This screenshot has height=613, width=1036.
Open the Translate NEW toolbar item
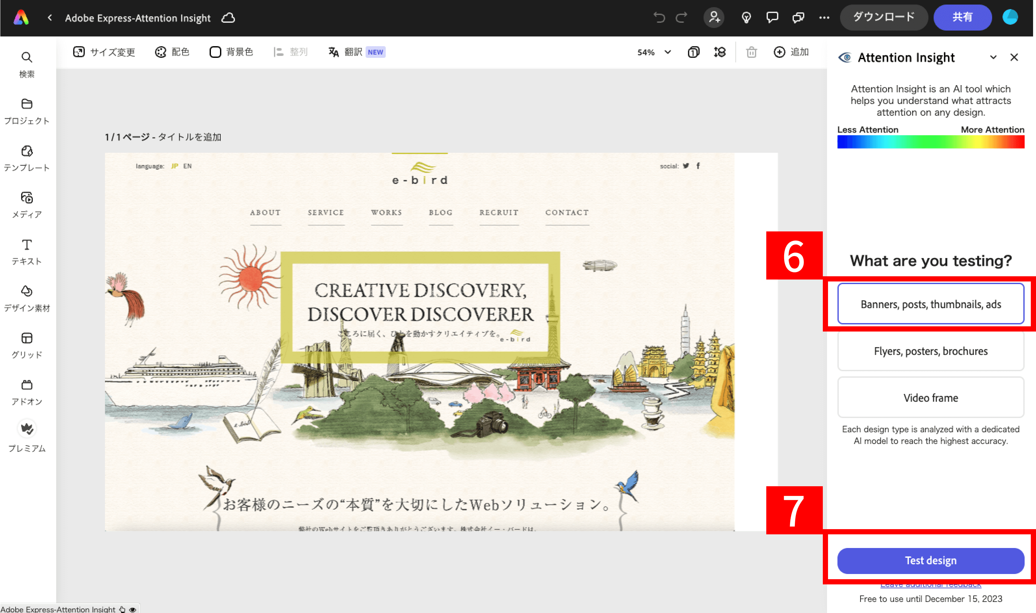pos(356,52)
